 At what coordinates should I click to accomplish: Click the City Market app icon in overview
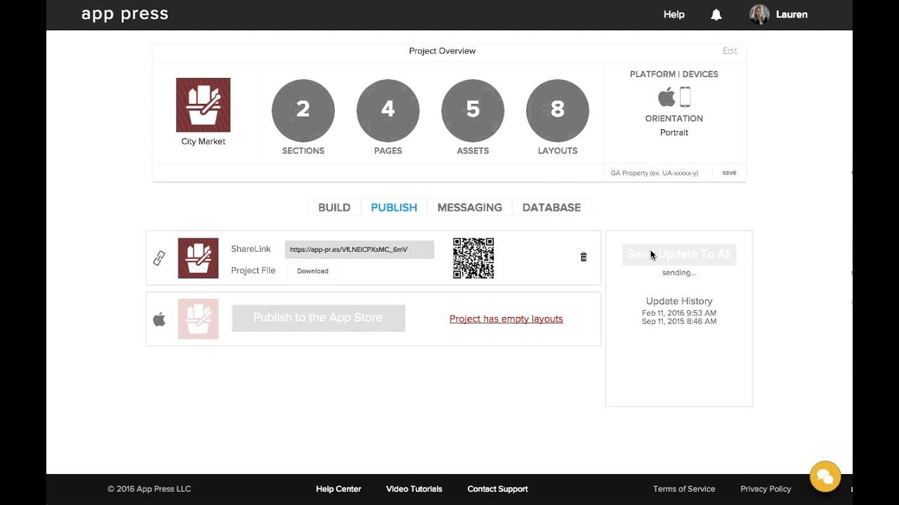click(x=203, y=105)
